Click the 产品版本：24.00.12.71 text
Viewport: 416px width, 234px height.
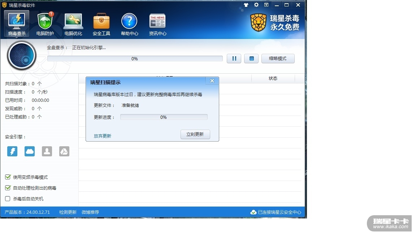[27, 212]
